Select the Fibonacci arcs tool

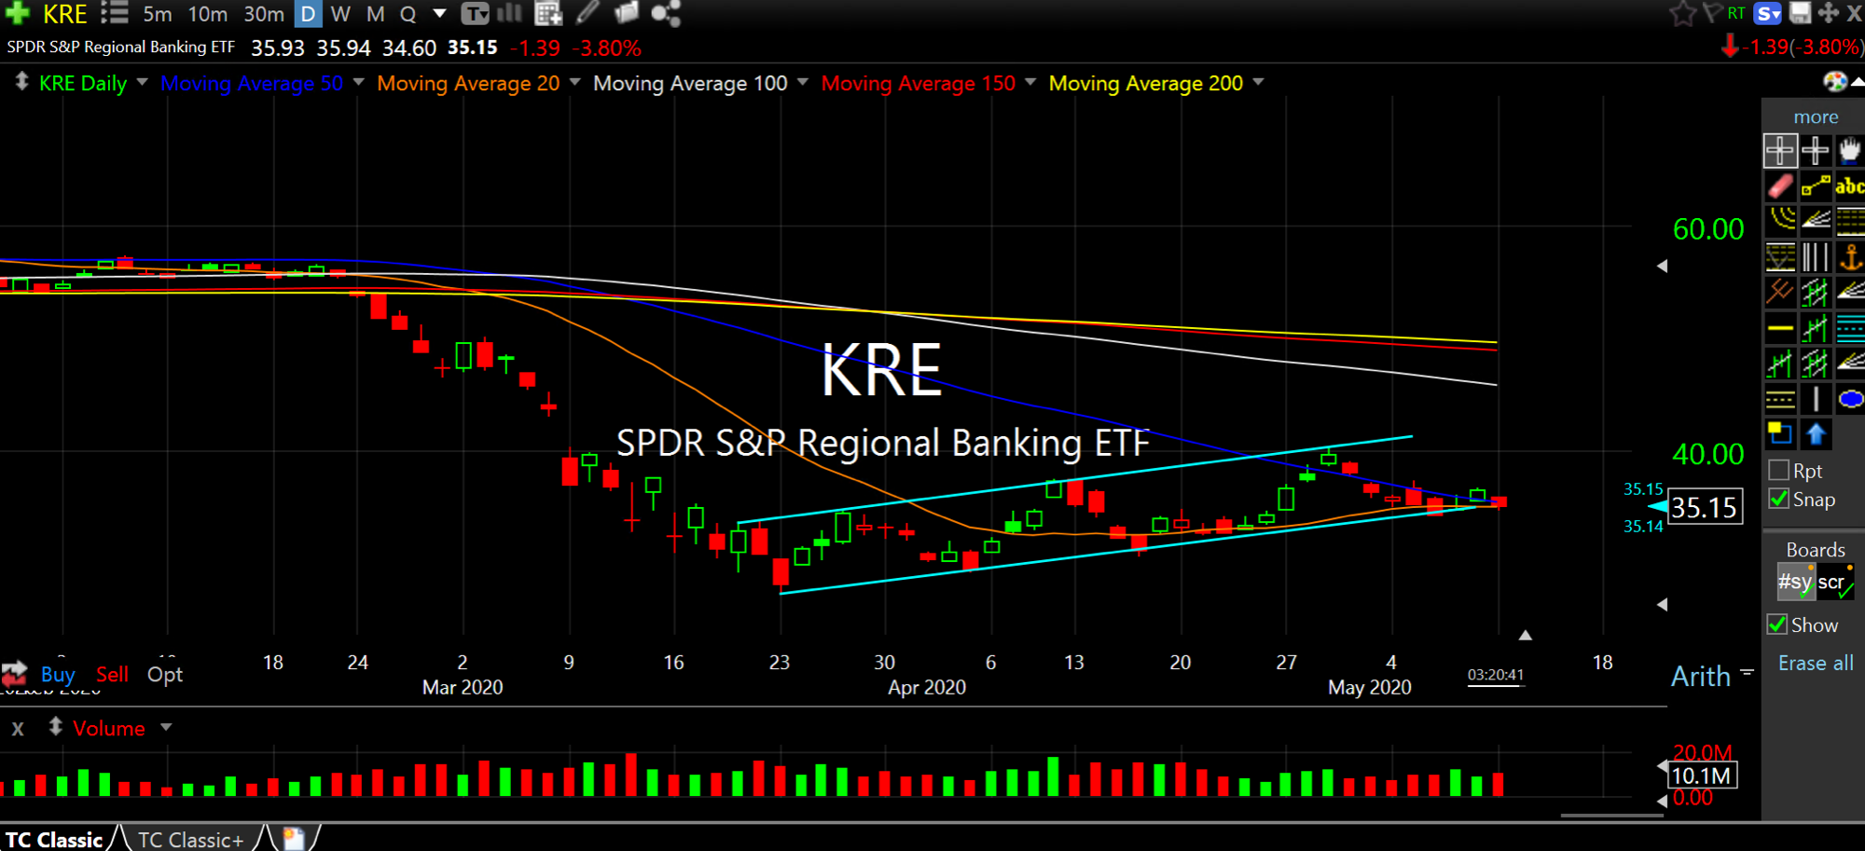[x=1780, y=220]
